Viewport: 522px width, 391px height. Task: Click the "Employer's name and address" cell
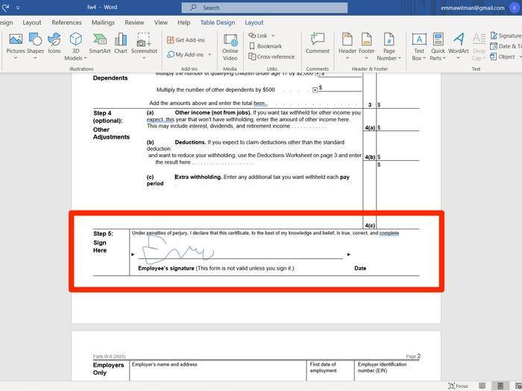click(218, 370)
